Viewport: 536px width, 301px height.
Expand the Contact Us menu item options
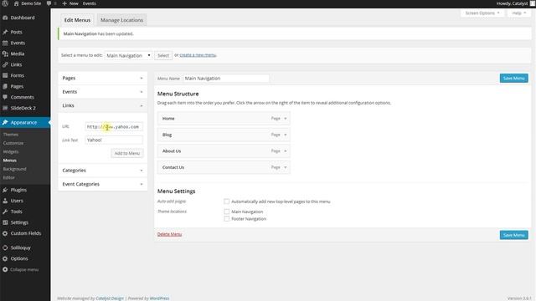(285, 167)
